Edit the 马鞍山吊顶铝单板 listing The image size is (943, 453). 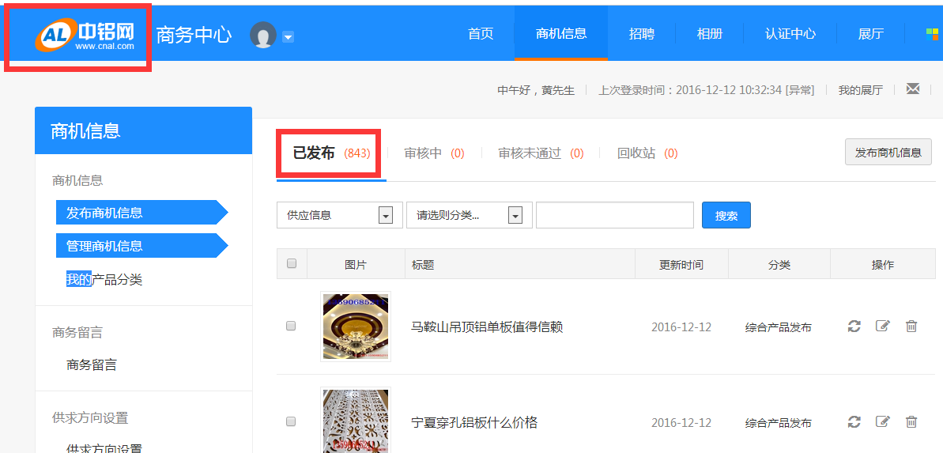(882, 327)
